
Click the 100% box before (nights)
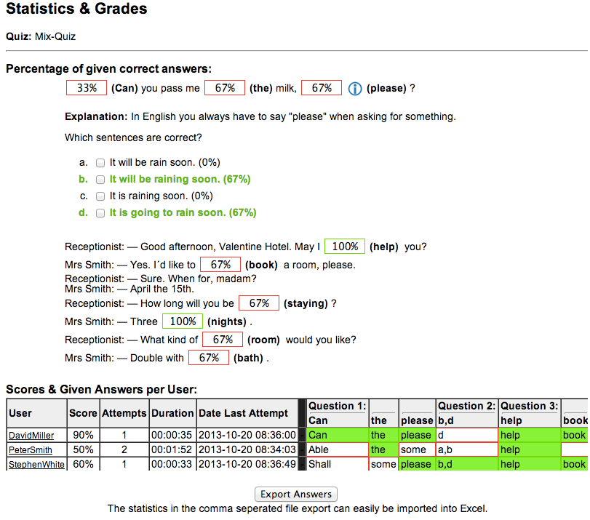tap(182, 321)
